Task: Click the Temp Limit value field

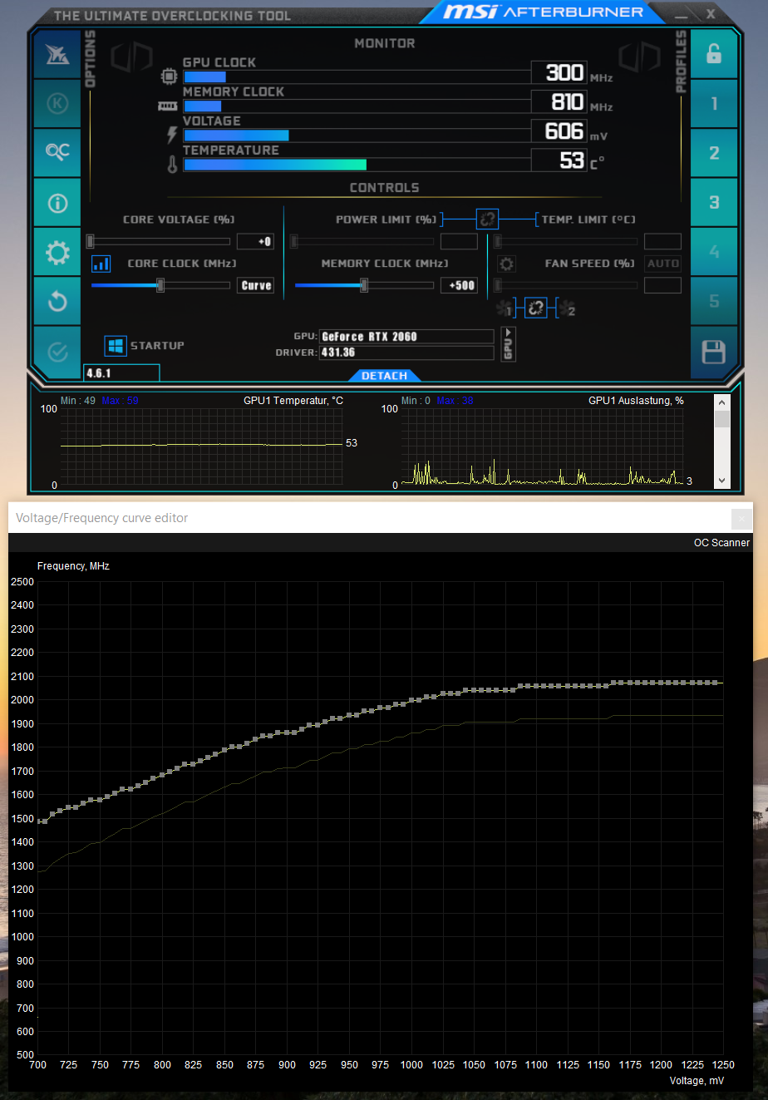Action: 662,242
